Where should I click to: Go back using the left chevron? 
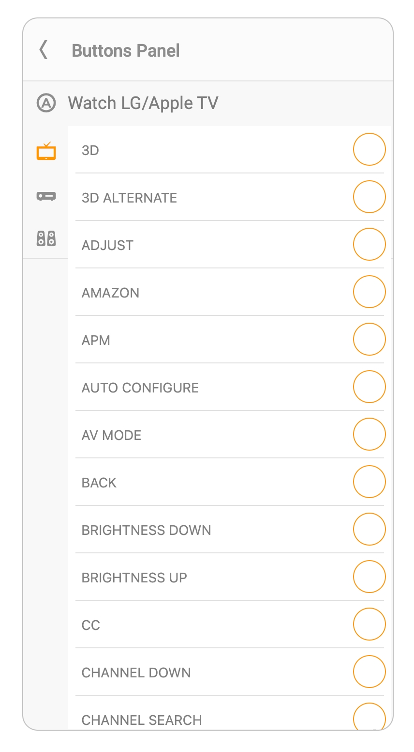(44, 50)
